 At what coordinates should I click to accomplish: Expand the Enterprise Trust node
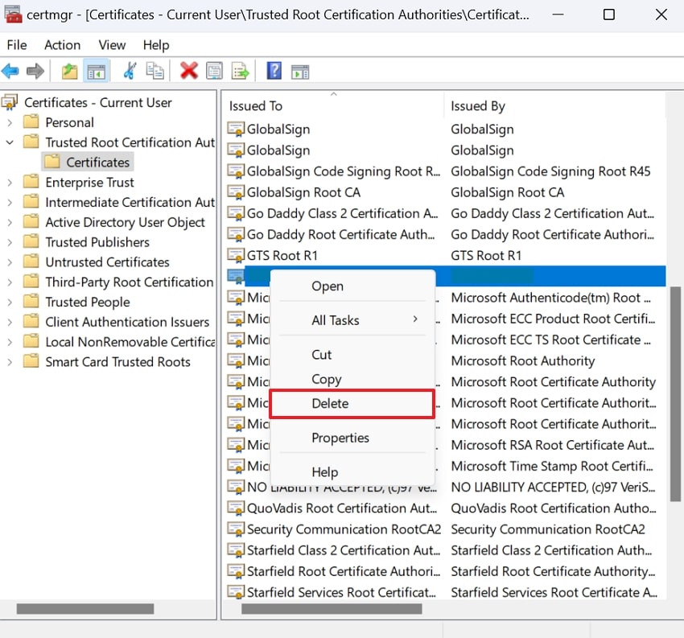[10, 183]
